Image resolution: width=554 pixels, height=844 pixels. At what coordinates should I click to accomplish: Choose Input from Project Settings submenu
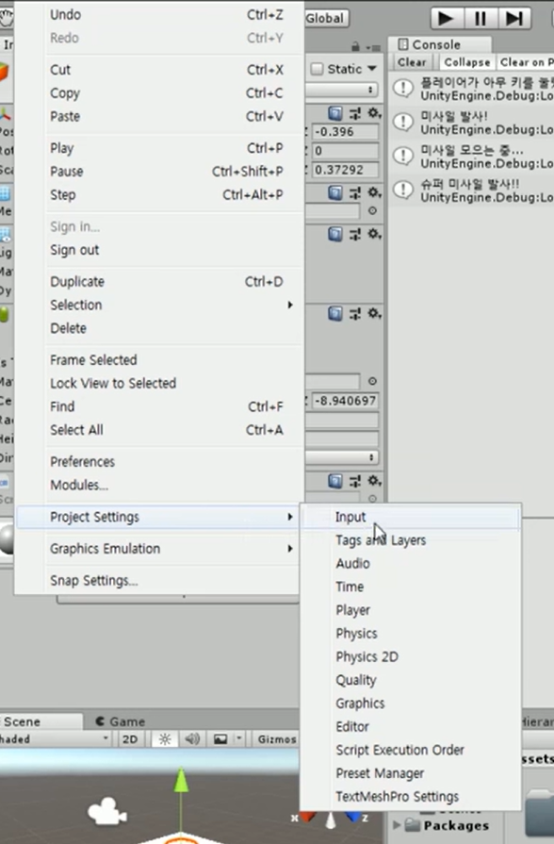point(411,517)
